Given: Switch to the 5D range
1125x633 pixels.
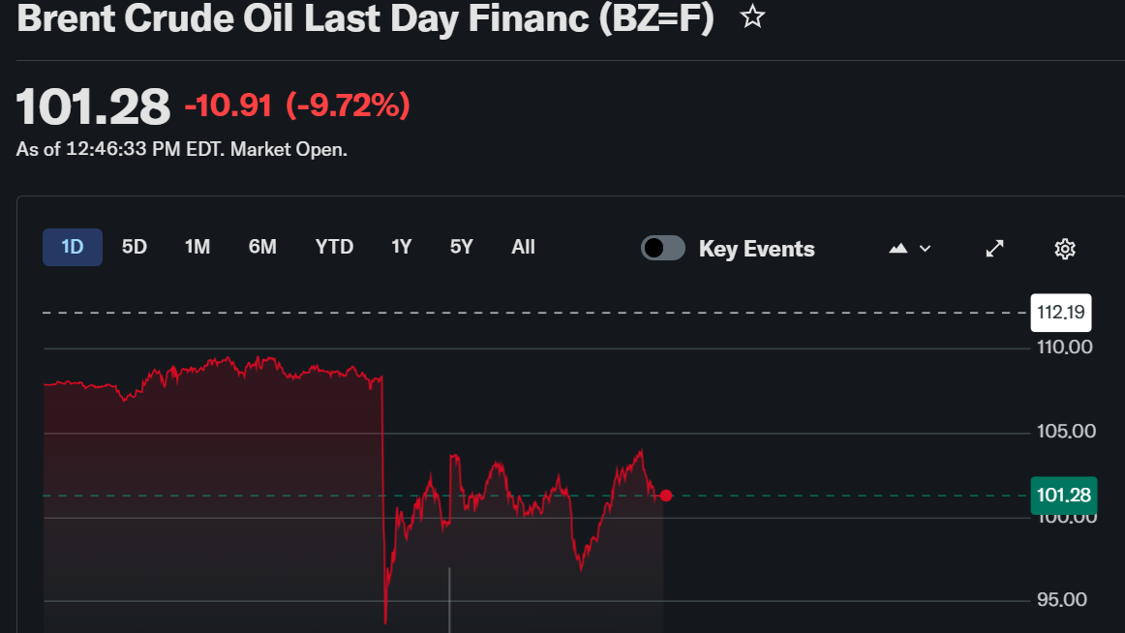Looking at the screenshot, I should (x=135, y=247).
